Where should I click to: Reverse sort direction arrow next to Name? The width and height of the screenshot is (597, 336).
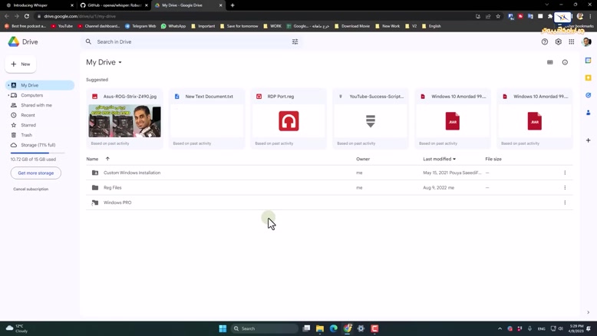click(x=107, y=159)
